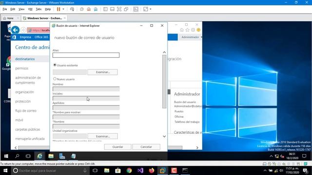The width and height of the screenshot is (312, 175).
Task: Click the IE smiley feedback icon
Action: 198,30
